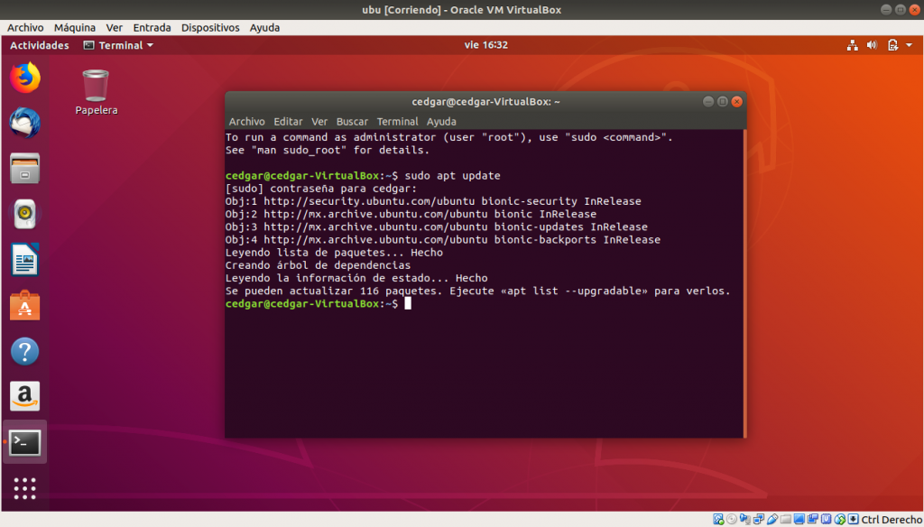Open Rhythmbox from the dock
This screenshot has width=924, height=527.
pos(24,215)
